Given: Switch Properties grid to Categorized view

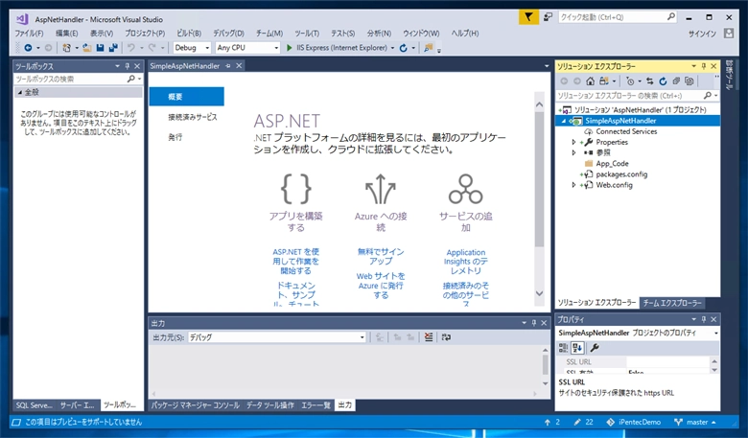Looking at the screenshot, I should 563,348.
